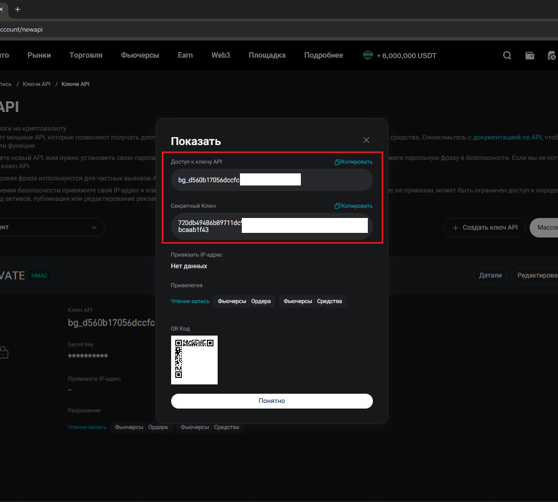The height and width of the screenshot is (502, 558).
Task: Click Создать ключ API button
Action: point(485,228)
